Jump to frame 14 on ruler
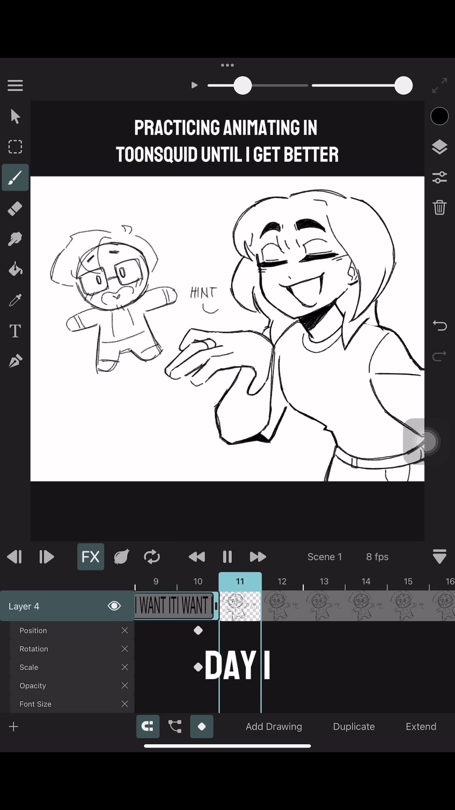Viewport: 455px width, 810px height. coord(366,581)
